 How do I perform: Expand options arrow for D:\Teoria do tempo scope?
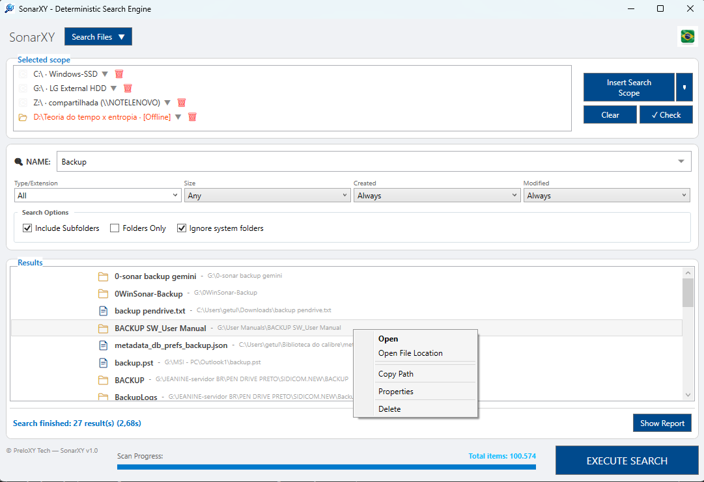pyautogui.click(x=178, y=117)
